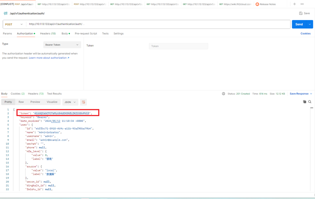Select the Visualize response view
The image size is (315, 199).
[x=52, y=102]
